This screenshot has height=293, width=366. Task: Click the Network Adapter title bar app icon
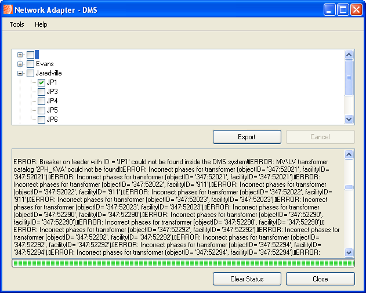point(7,9)
